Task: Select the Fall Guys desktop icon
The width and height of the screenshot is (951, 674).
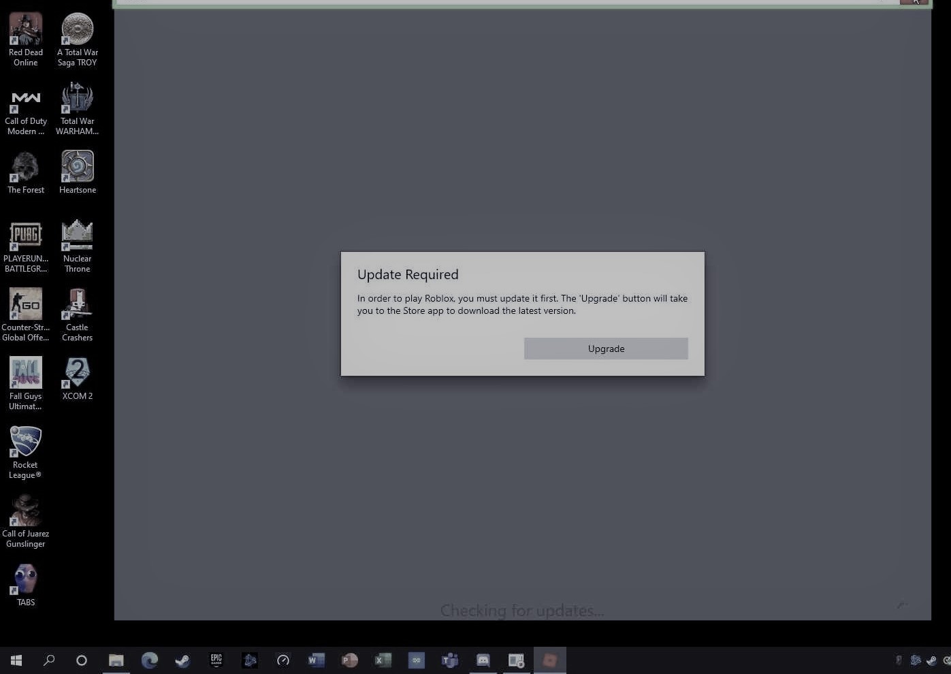Action: click(26, 384)
